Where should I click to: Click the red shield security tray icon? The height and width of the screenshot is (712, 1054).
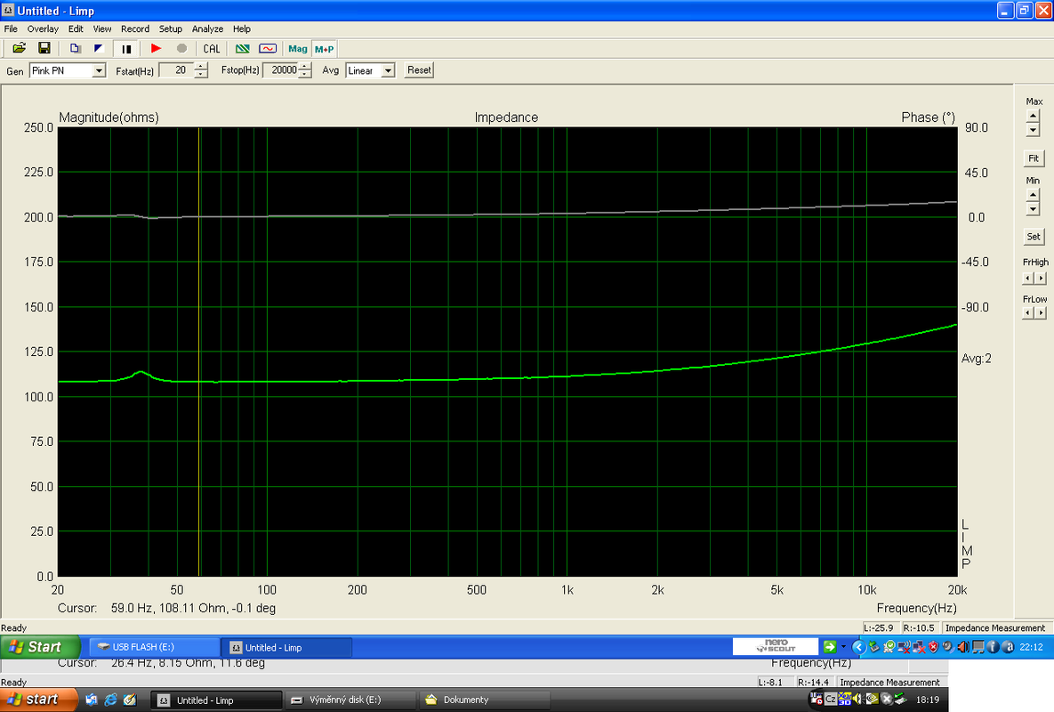(933, 647)
